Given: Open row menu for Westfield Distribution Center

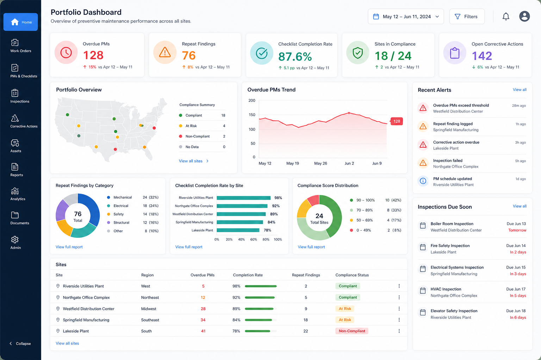Looking at the screenshot, I should point(399,309).
